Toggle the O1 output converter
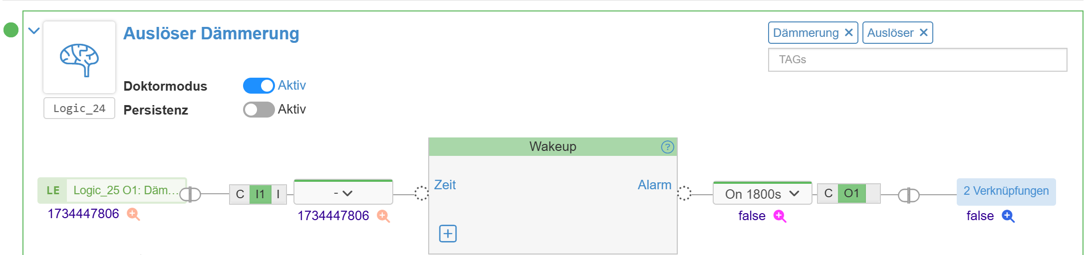This screenshot has height=255, width=1087. tap(851, 193)
